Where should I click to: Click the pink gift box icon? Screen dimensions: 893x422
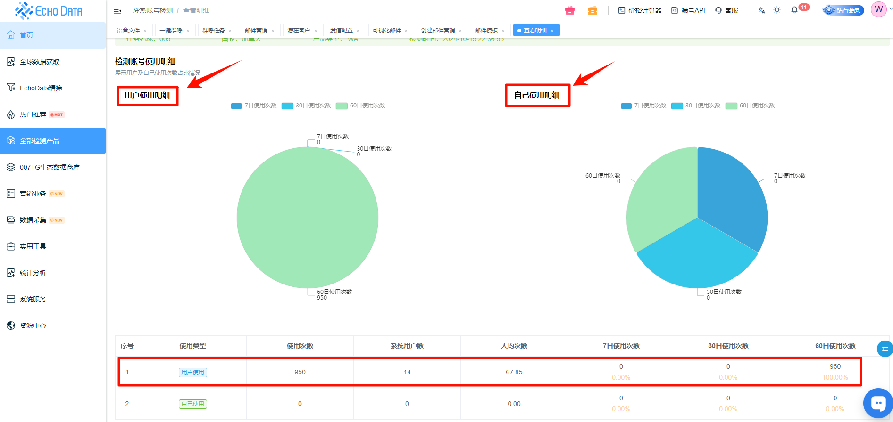[x=570, y=10]
